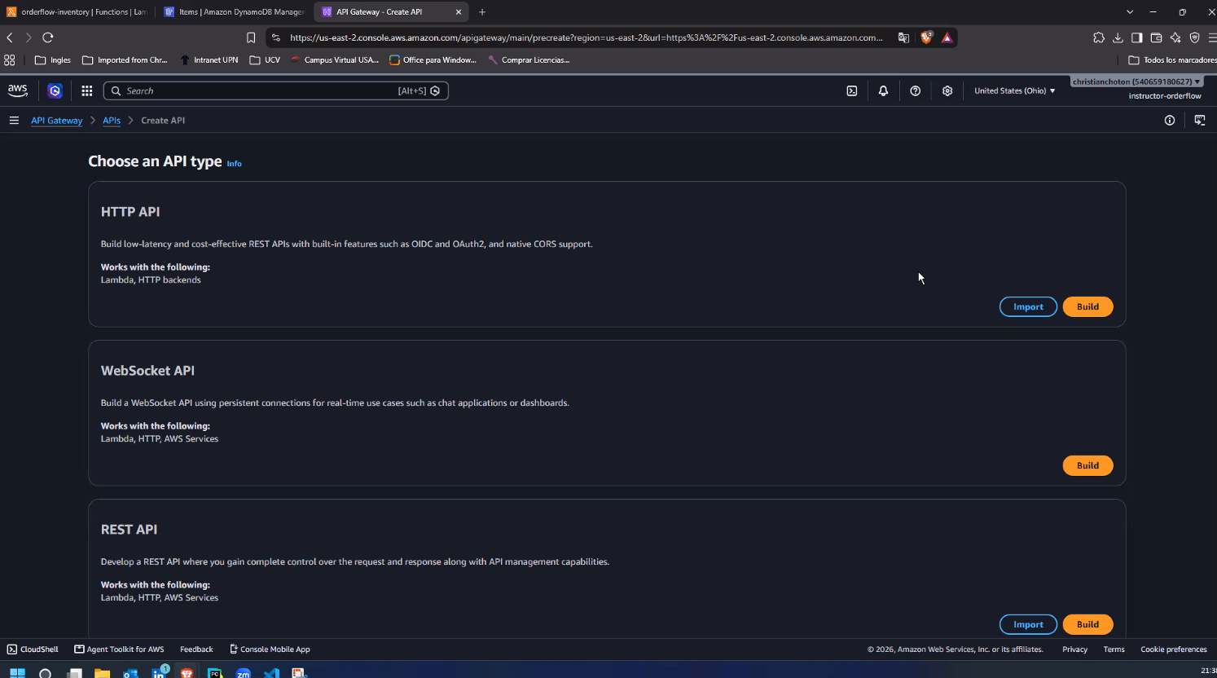Click the Brave Rewards triangle icon

[947, 37]
